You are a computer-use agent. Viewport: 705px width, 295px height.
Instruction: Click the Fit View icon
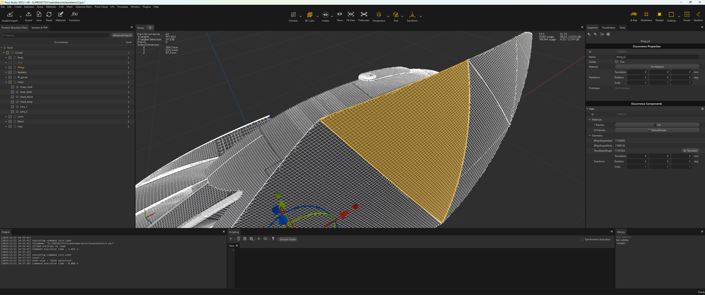351,15
